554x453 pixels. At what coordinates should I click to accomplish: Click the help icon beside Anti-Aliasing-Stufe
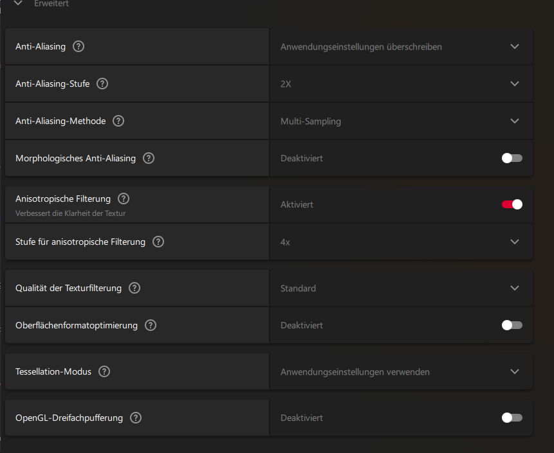coord(102,84)
